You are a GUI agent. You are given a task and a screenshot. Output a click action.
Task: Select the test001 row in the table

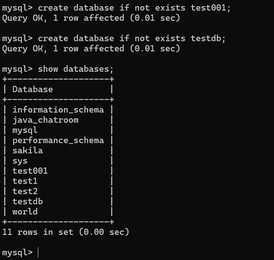(x=30, y=171)
